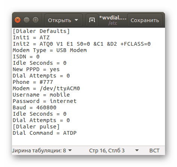Place cursor on Dial Command = ATDP line
Image resolution: width=177 pixels, height=167 pixels.
[45, 133]
